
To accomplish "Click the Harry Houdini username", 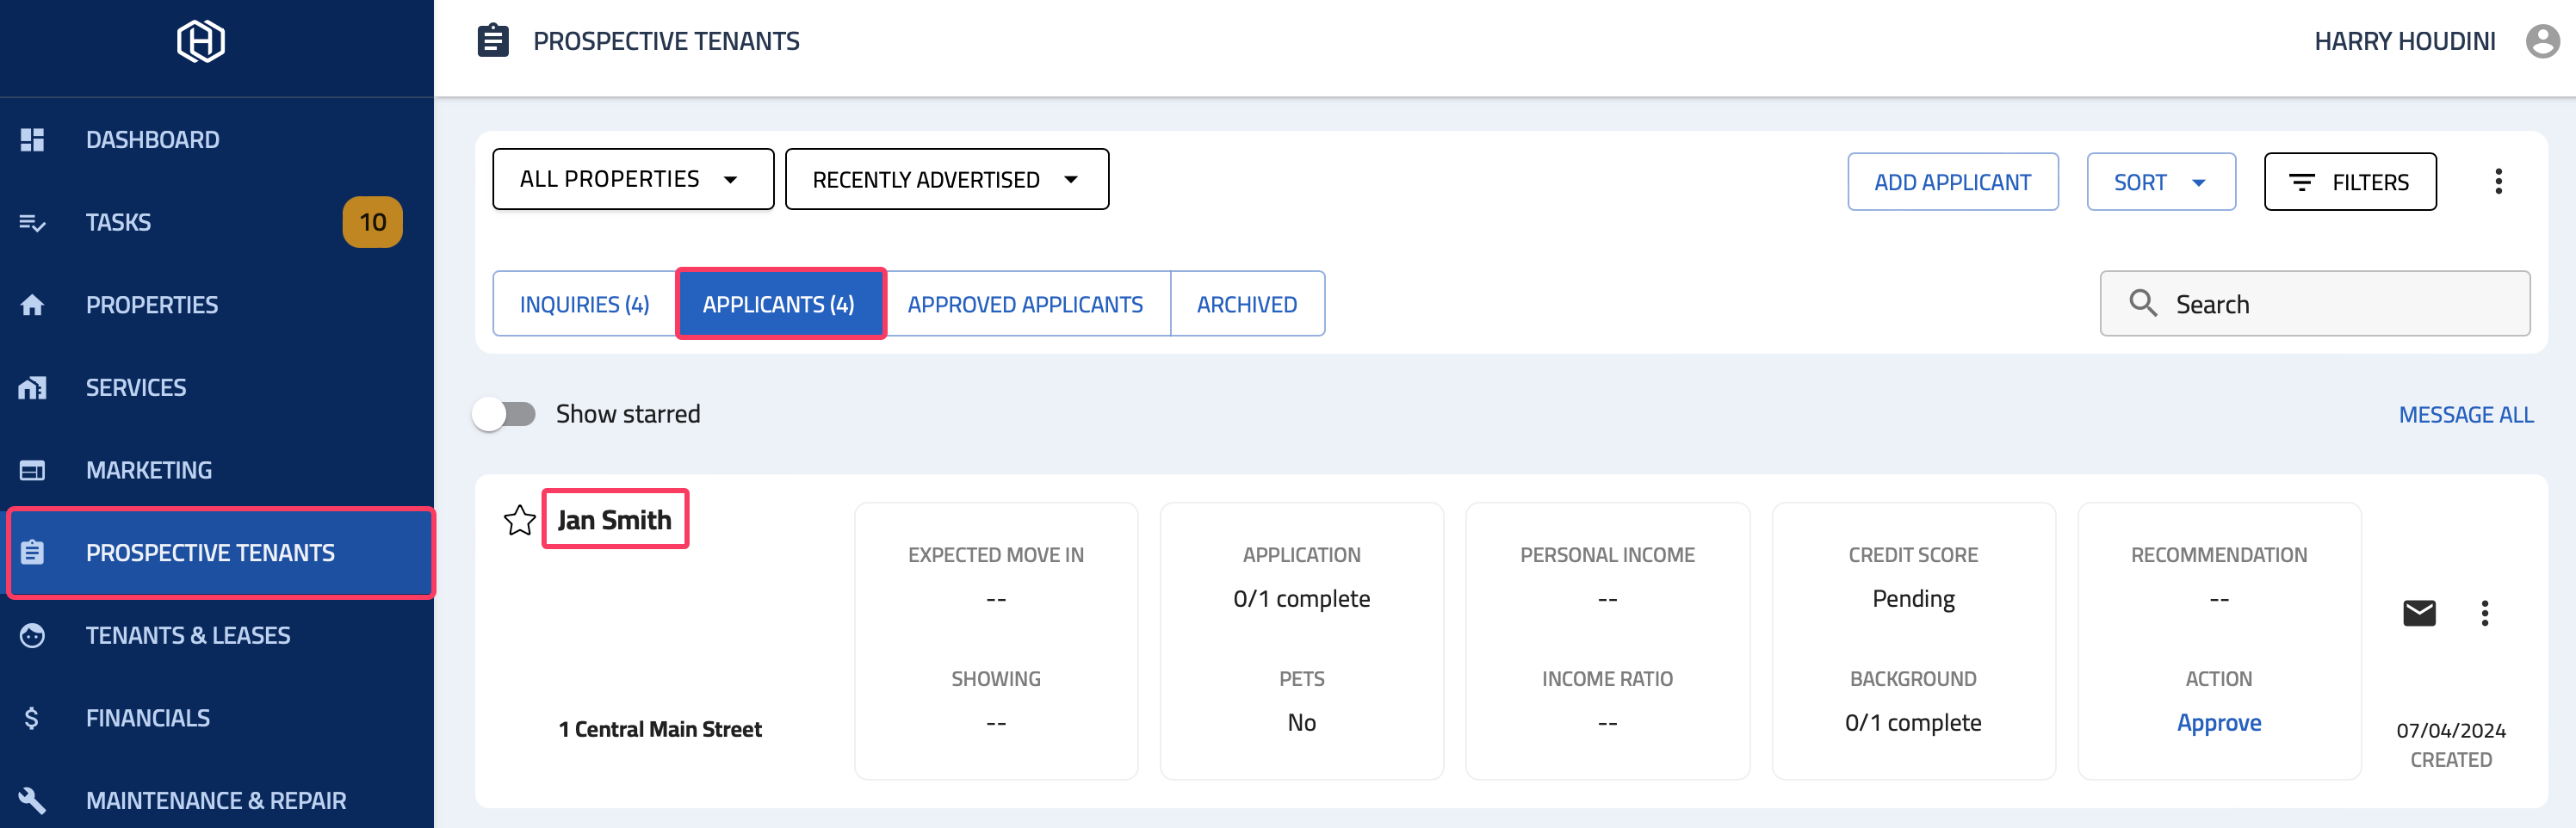I will [2405, 41].
